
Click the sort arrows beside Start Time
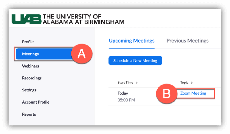[x=137, y=83]
